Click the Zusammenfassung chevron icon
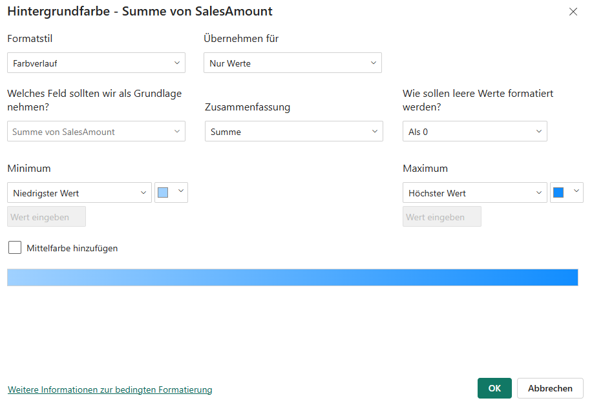This screenshot has height=405, width=592. [374, 131]
